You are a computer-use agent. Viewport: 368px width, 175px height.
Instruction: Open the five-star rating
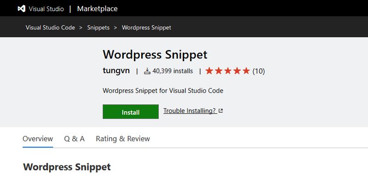[x=228, y=71]
